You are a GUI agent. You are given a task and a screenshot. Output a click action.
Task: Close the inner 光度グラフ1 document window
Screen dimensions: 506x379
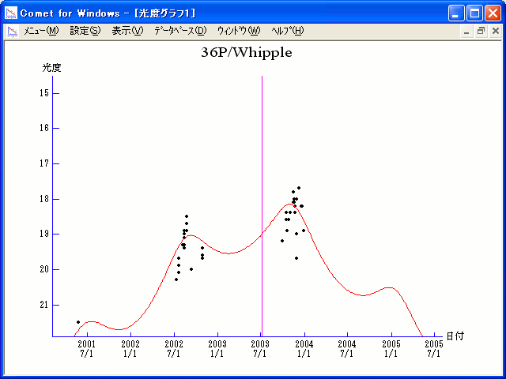pyautogui.click(x=496, y=32)
